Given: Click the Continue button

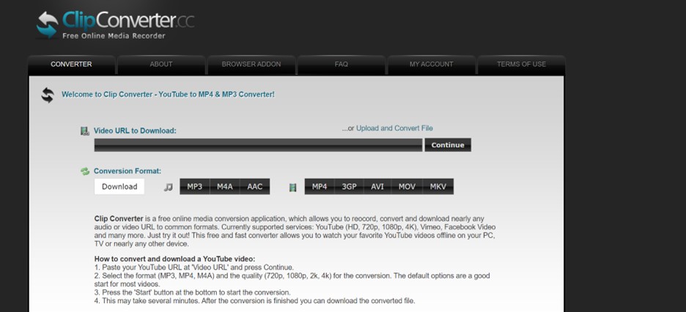Looking at the screenshot, I should [448, 145].
